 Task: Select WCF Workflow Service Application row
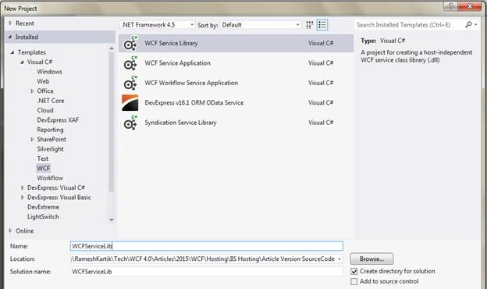point(236,83)
